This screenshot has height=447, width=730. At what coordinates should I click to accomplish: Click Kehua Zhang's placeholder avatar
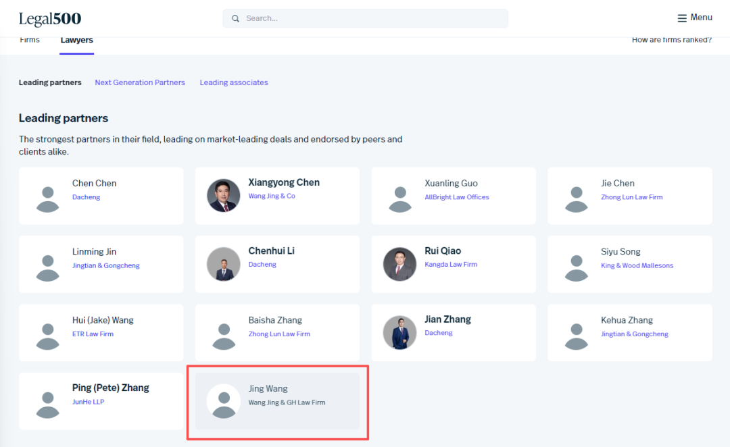[577, 336]
